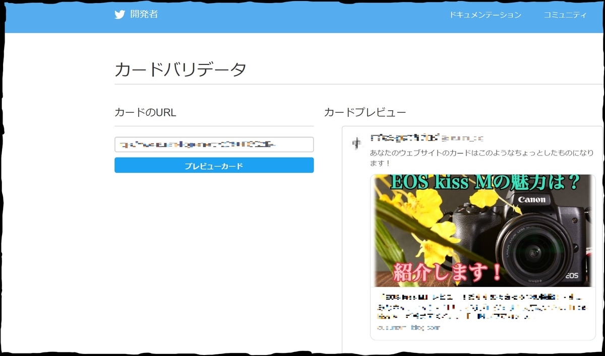Open ドキュメンテーション from the top navigation
605x356 pixels.
tap(486, 15)
